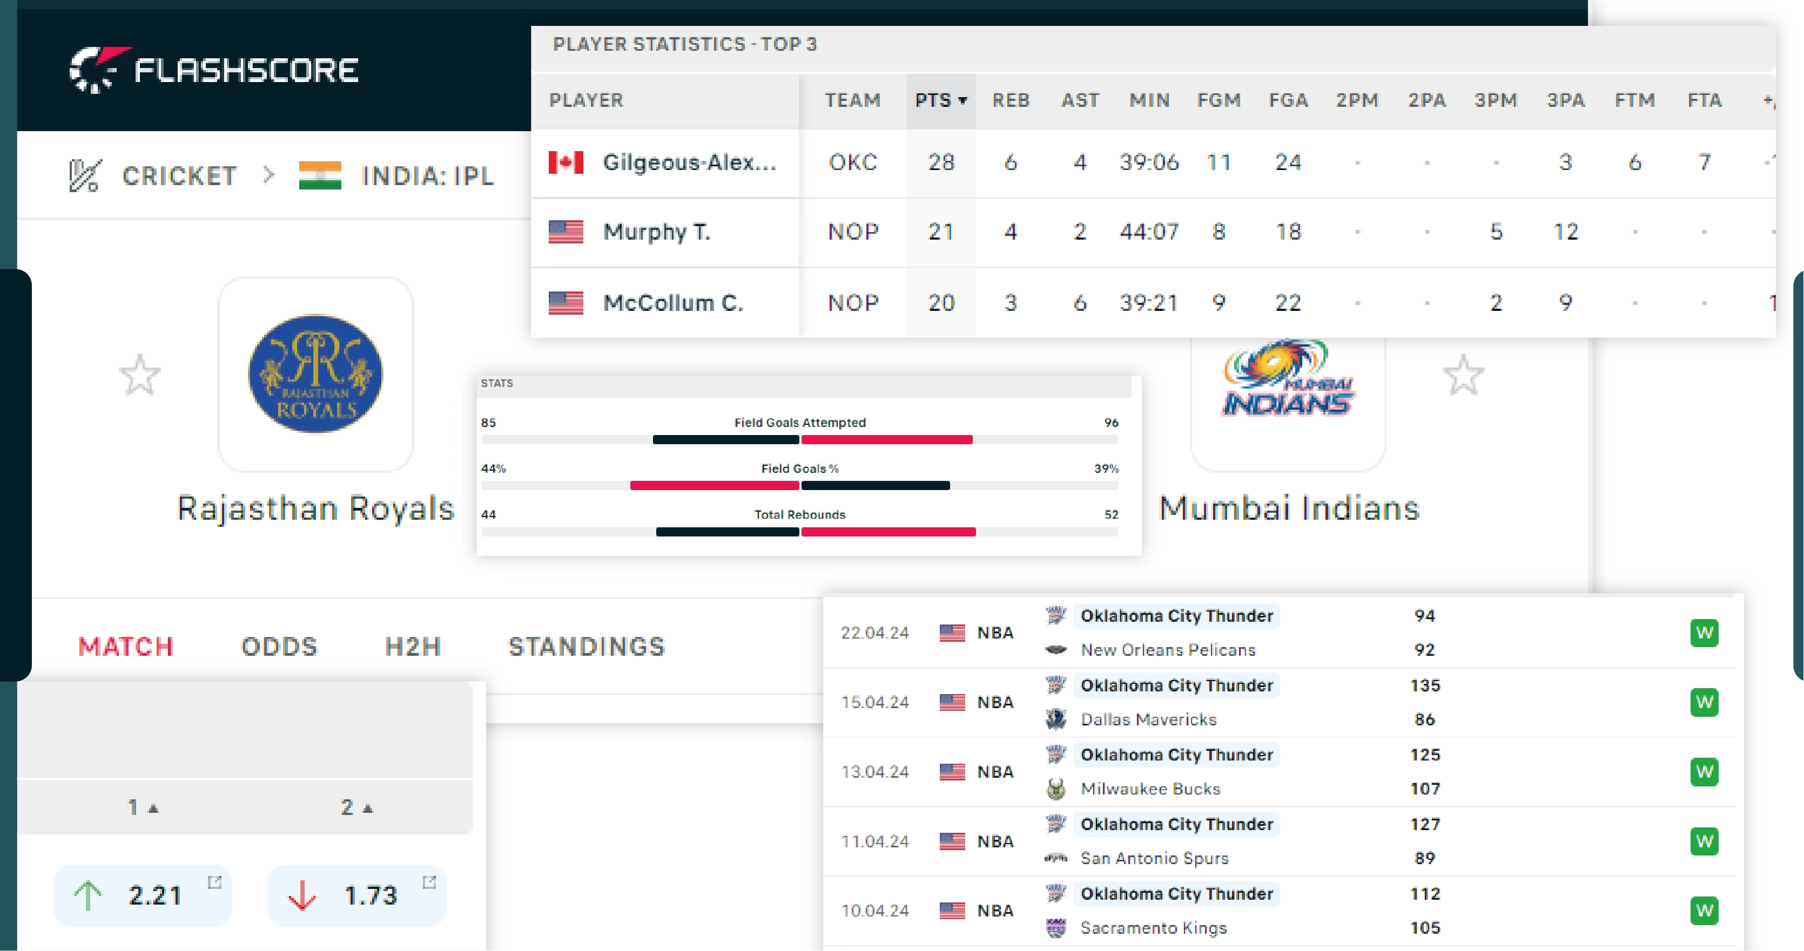Click the 2.21 odds button
Image resolution: width=1804 pixels, height=951 pixels.
click(142, 896)
